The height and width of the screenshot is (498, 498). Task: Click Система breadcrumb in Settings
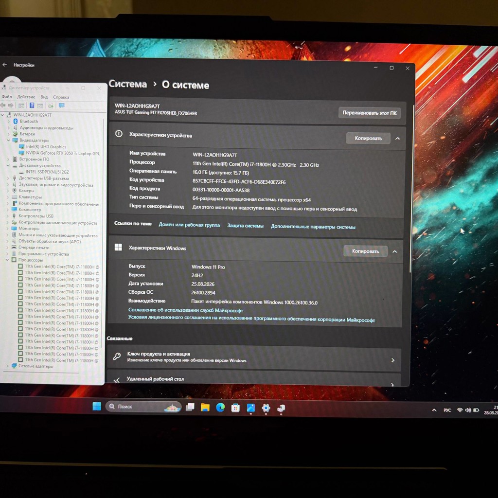[128, 84]
